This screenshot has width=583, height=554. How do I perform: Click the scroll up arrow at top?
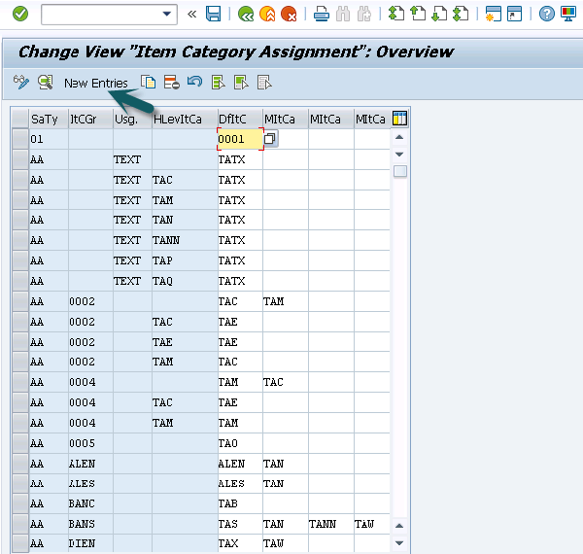pos(399,137)
